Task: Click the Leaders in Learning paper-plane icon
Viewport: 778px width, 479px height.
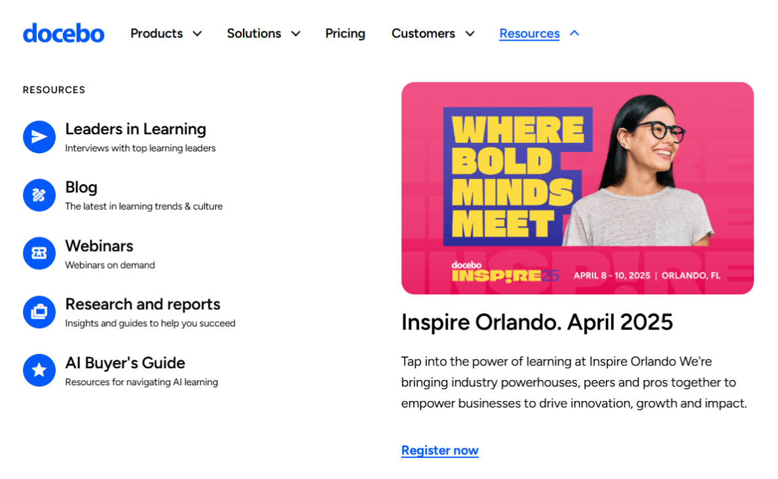Action: click(39, 137)
